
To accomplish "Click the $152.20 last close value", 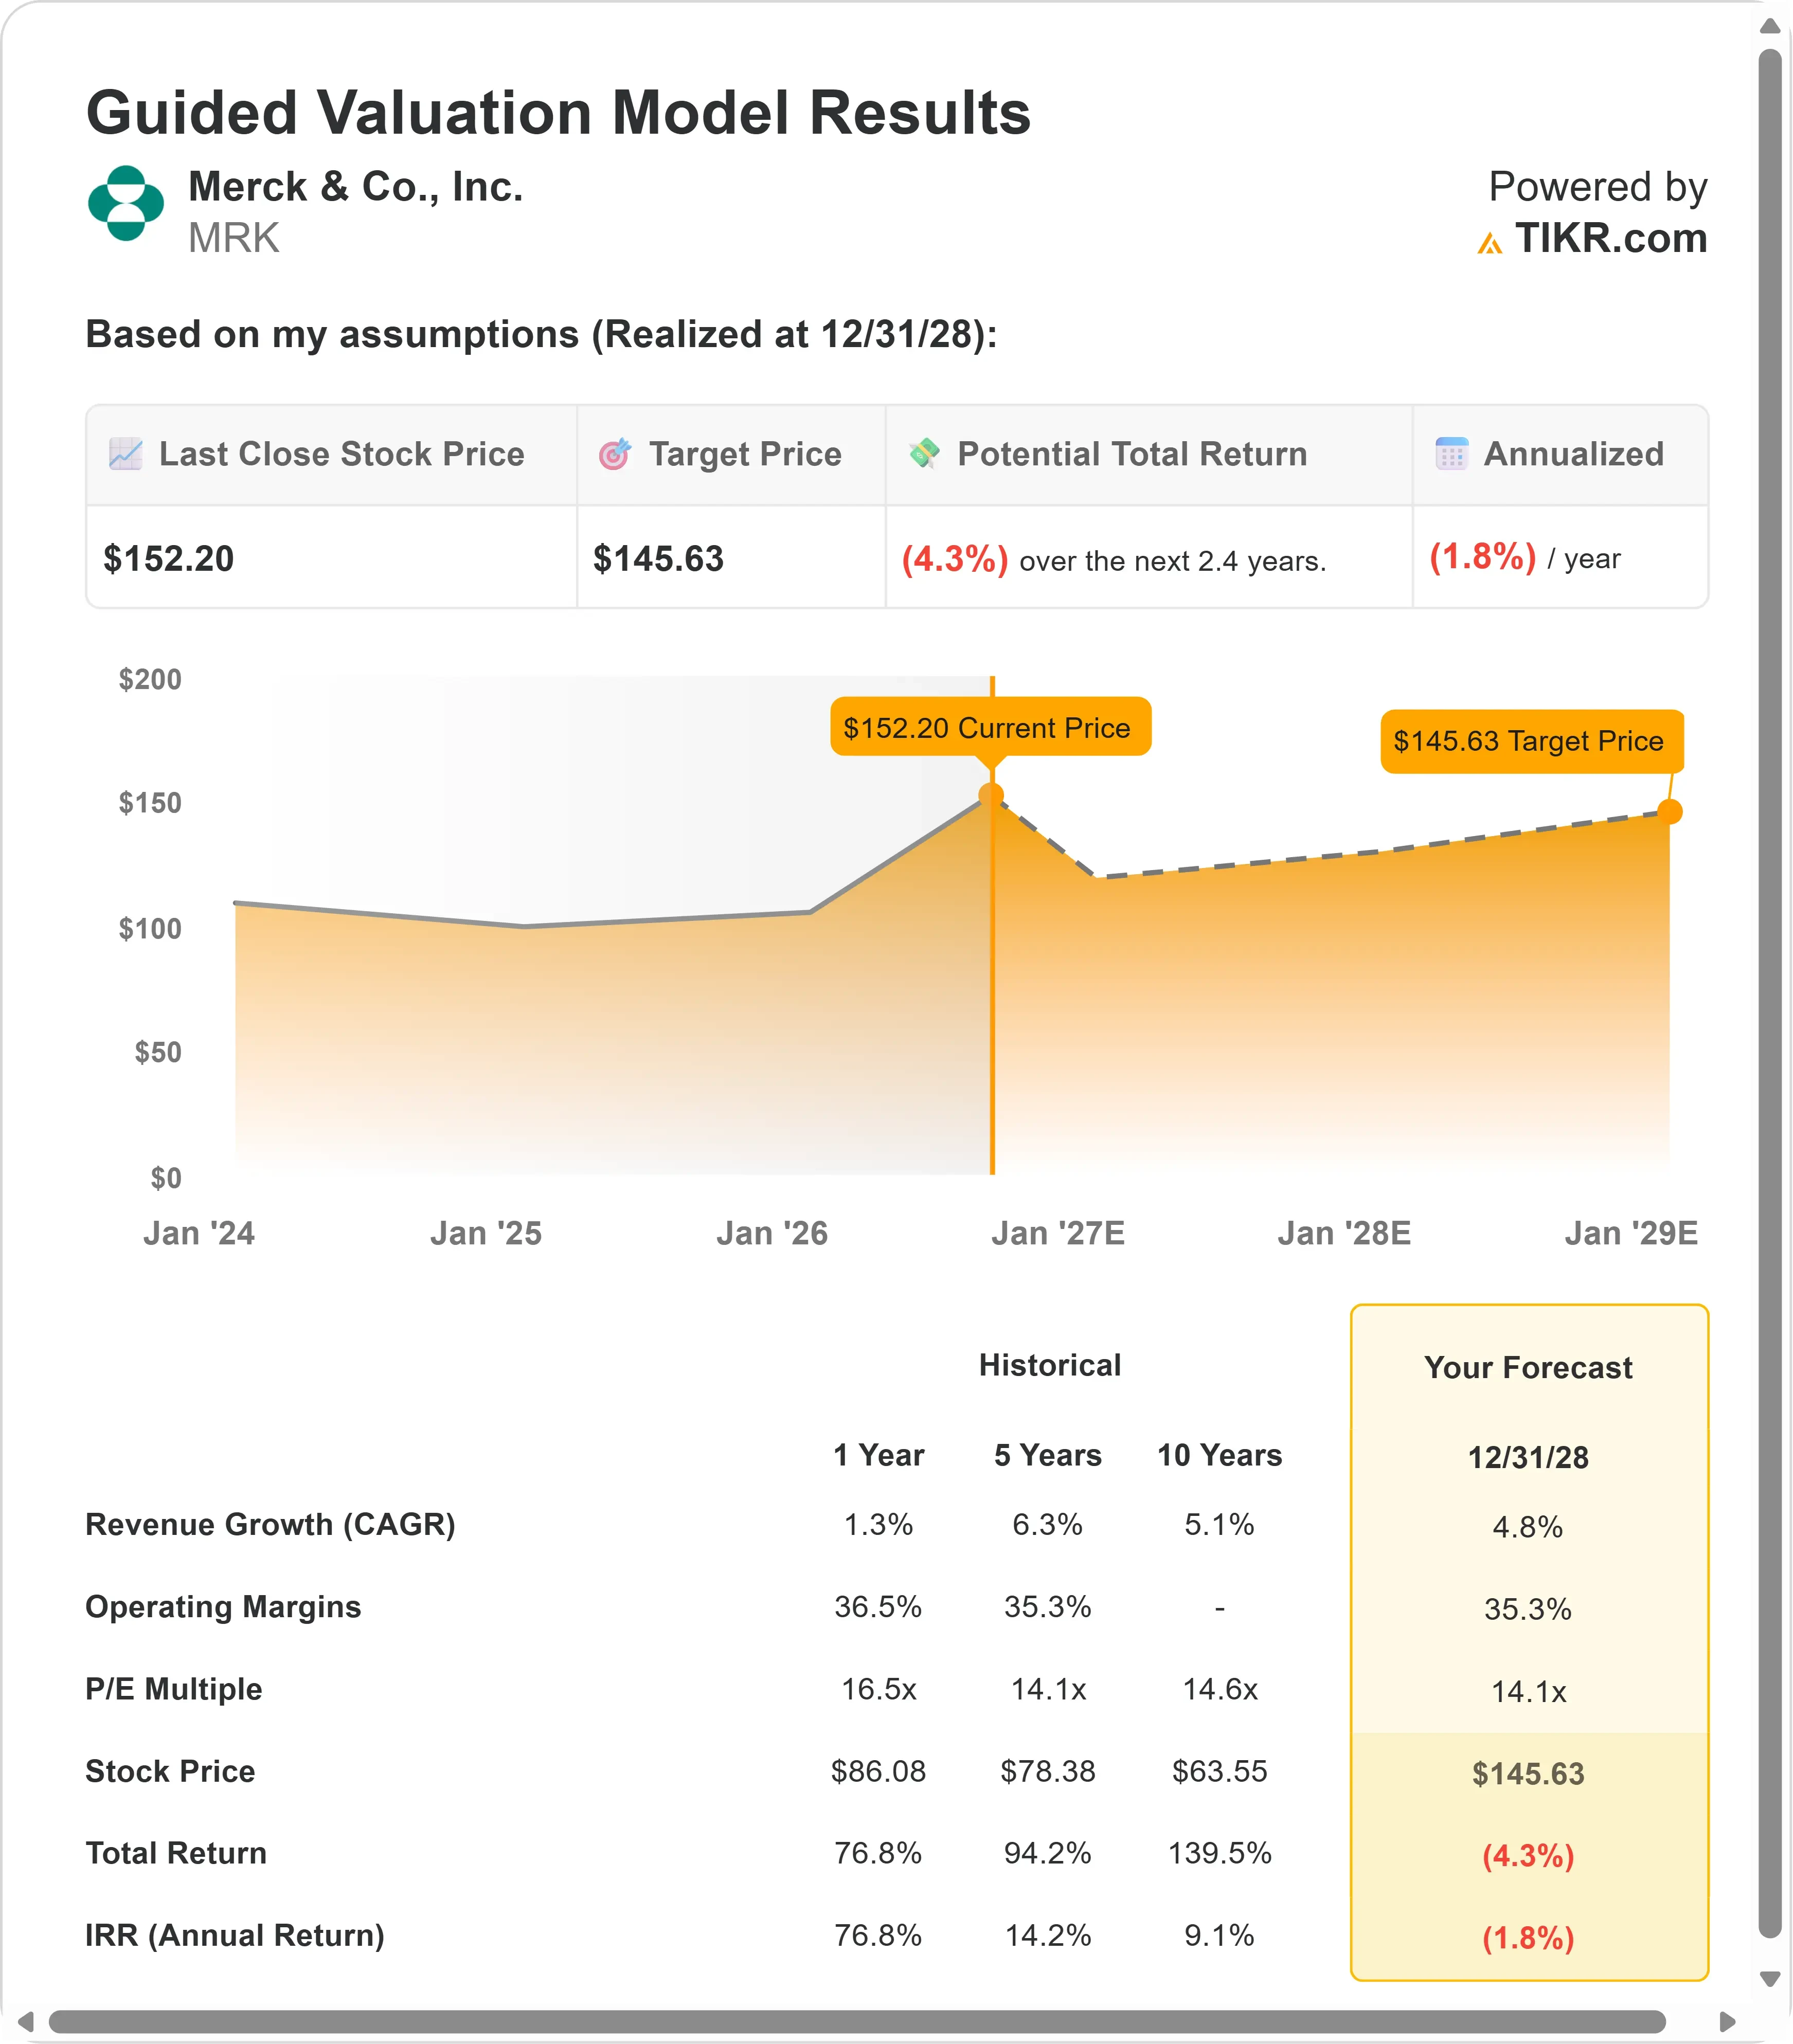I will 169,559.
